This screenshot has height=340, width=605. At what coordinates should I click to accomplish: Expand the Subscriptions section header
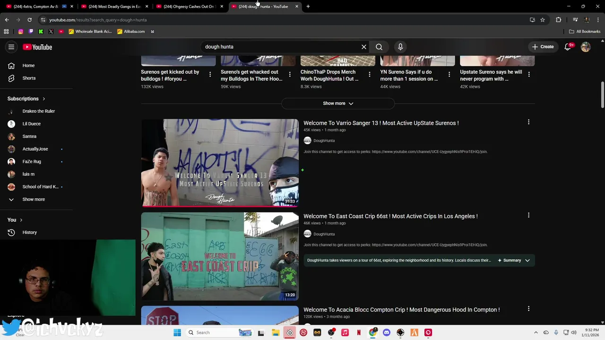coord(26,99)
